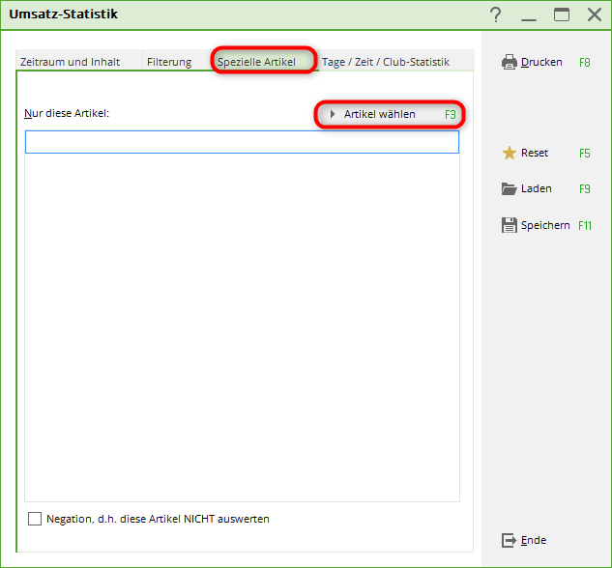Close the Umsatz-Statistik dialog
This screenshot has width=612, height=568.
coord(595,14)
